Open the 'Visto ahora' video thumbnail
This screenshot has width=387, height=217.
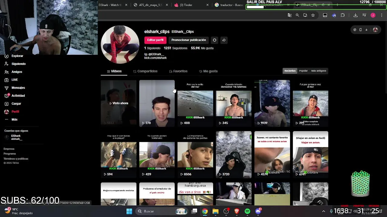(119, 103)
